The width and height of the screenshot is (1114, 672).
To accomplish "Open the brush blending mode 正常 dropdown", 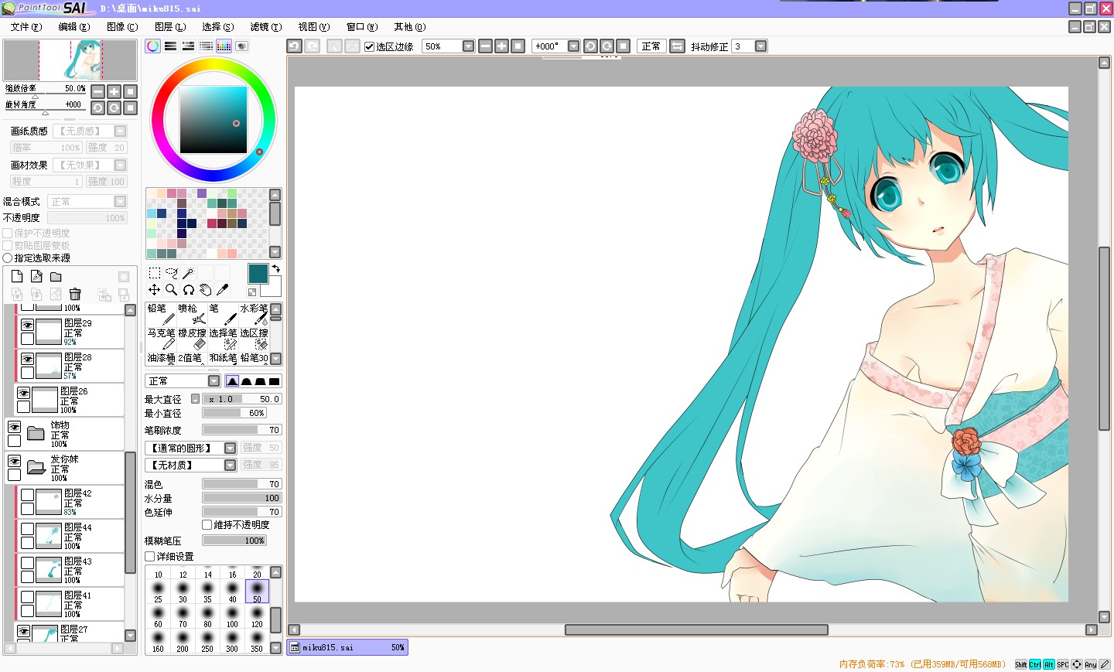I will click(214, 380).
